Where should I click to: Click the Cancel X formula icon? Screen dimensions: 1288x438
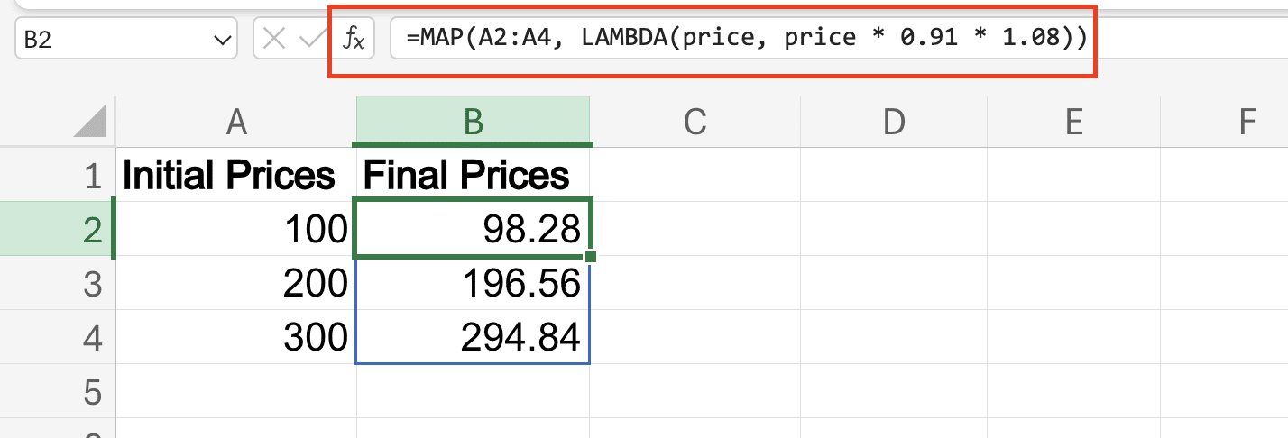(275, 41)
